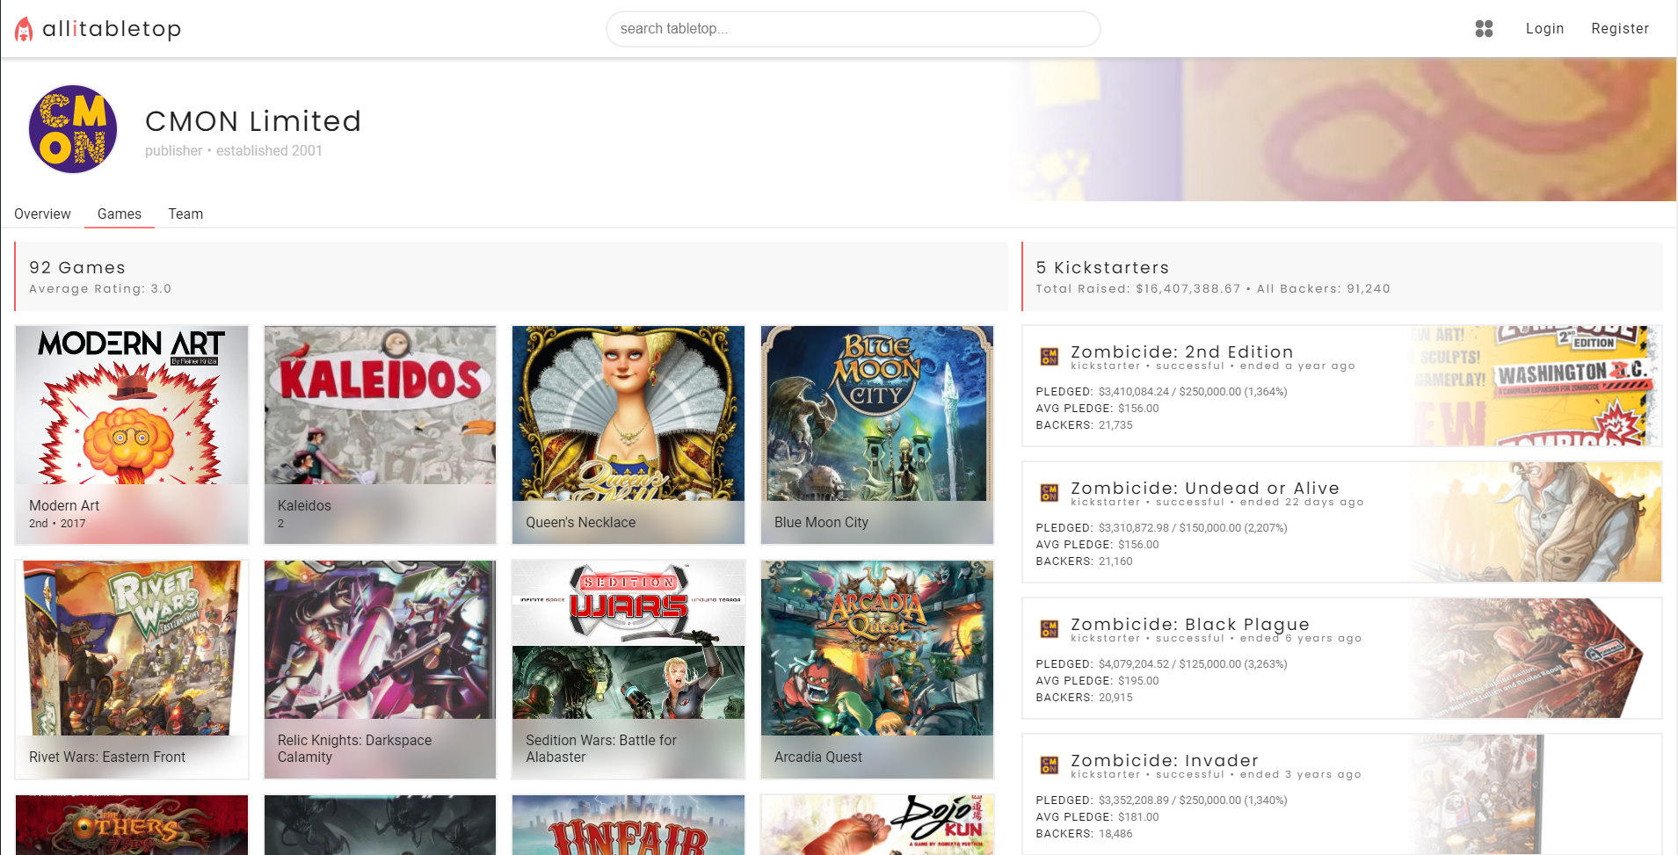
Task: Click 'publisher • established 2001' subtitle
Action: coord(234,150)
